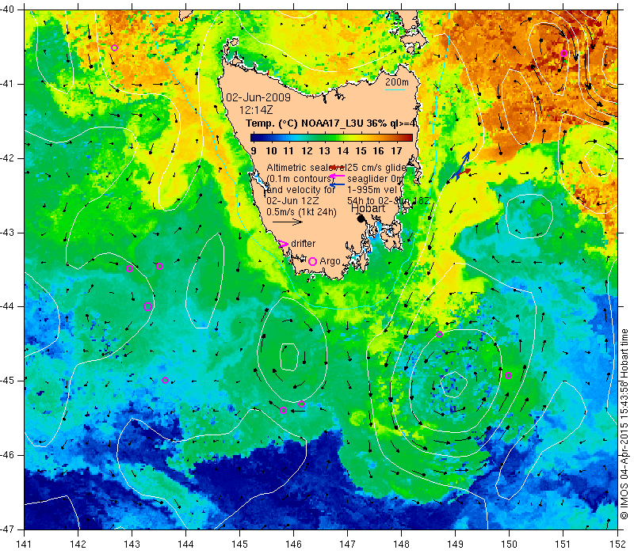
Task: Select Argo float marker near 148.7E, 44.4S
Action: coord(440,334)
